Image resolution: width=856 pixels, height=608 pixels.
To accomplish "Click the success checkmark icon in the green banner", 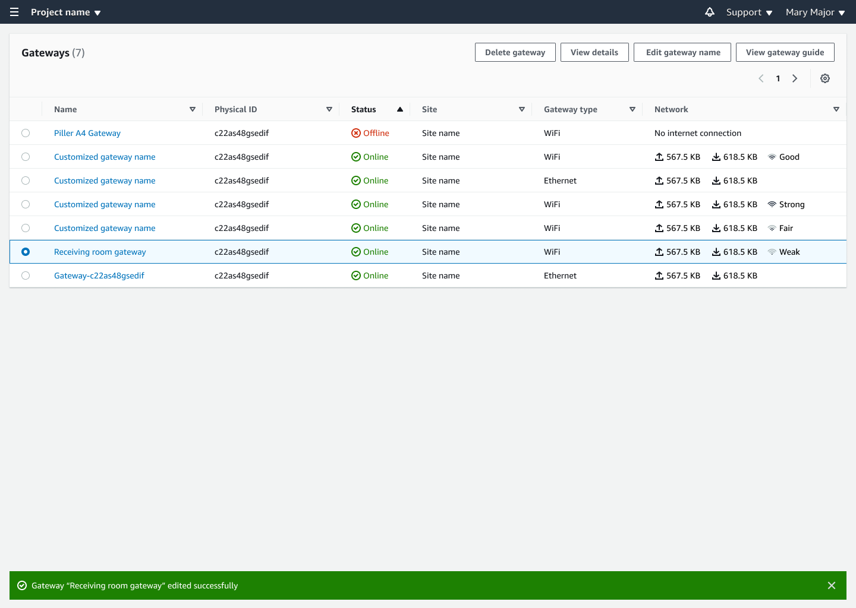I will point(21,585).
